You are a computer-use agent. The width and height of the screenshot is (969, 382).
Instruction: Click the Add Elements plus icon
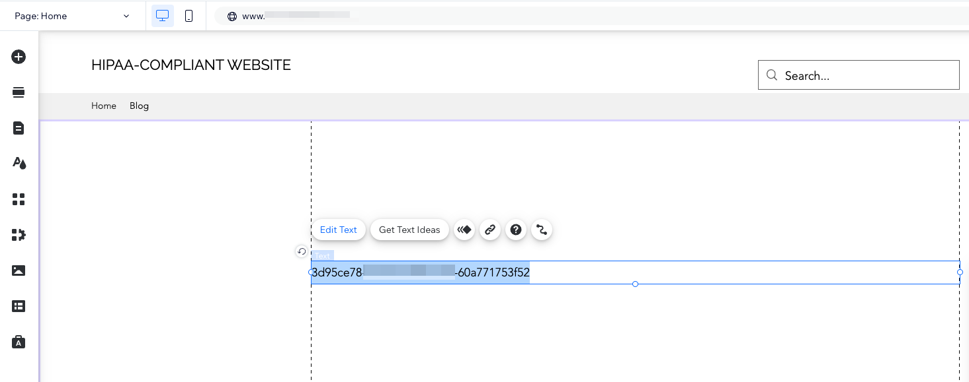(19, 57)
